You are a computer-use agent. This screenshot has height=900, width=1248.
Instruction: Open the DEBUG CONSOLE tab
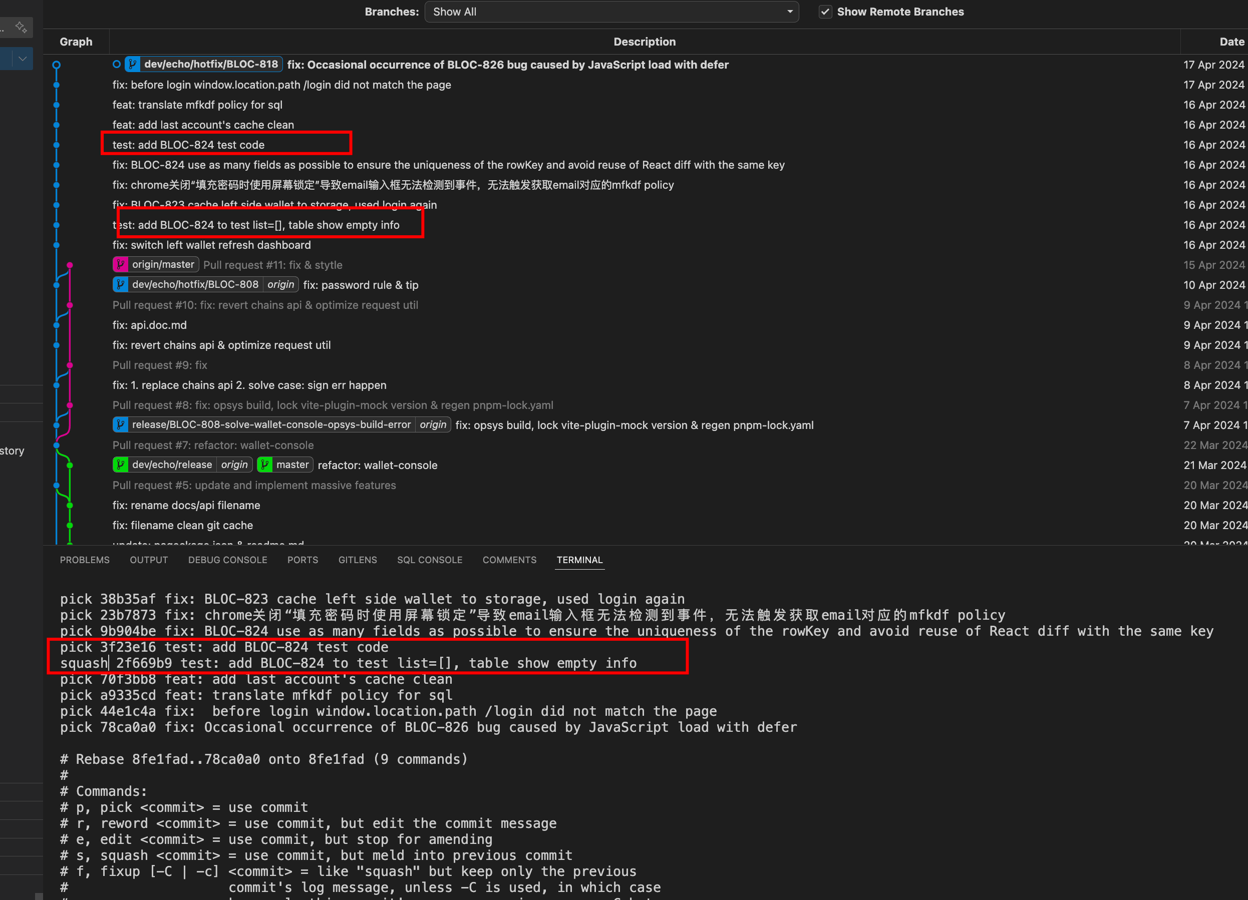(x=228, y=560)
